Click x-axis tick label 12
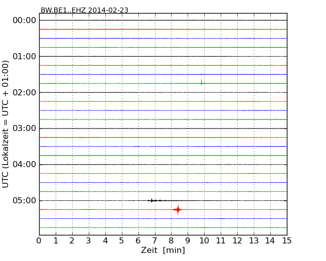 (x=237, y=241)
